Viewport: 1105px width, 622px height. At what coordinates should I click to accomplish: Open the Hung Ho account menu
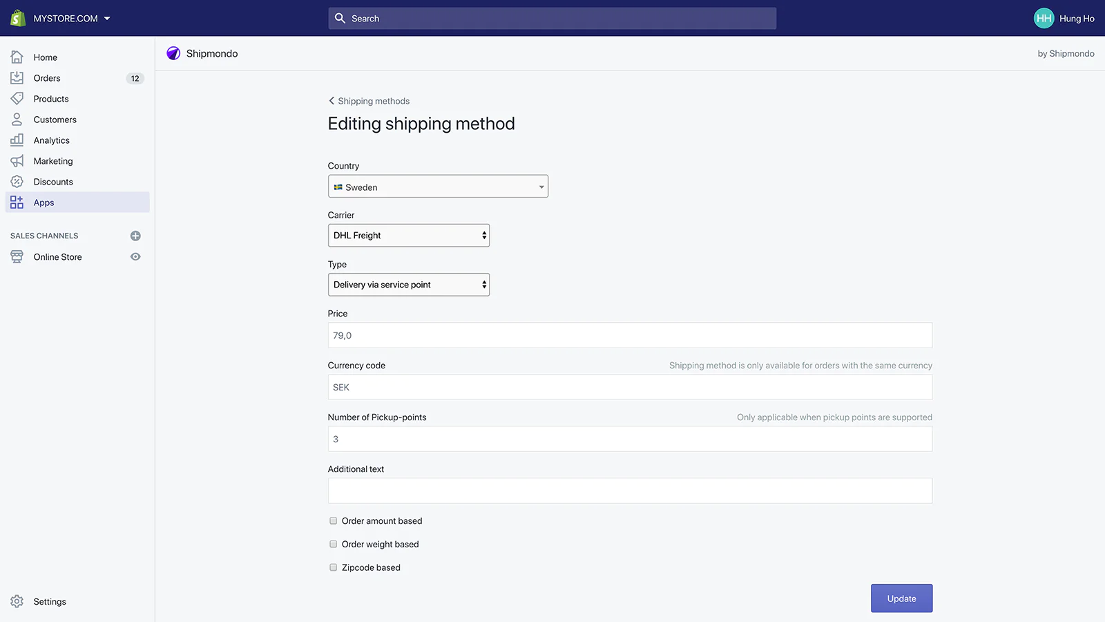1064,18
